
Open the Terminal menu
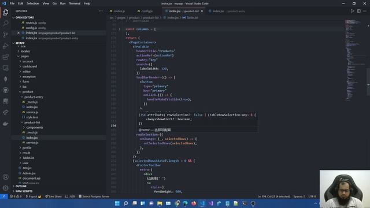pyautogui.click(x=75, y=3)
